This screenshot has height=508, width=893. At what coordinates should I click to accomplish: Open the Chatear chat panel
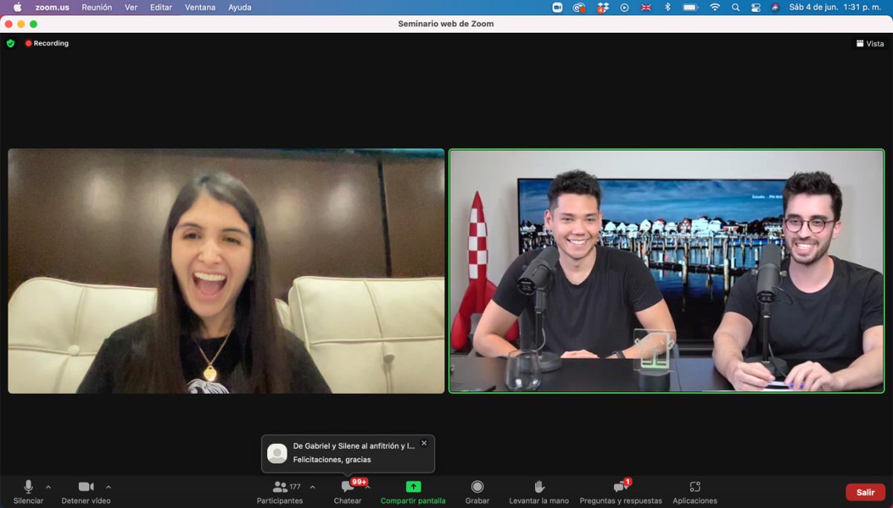tap(348, 492)
